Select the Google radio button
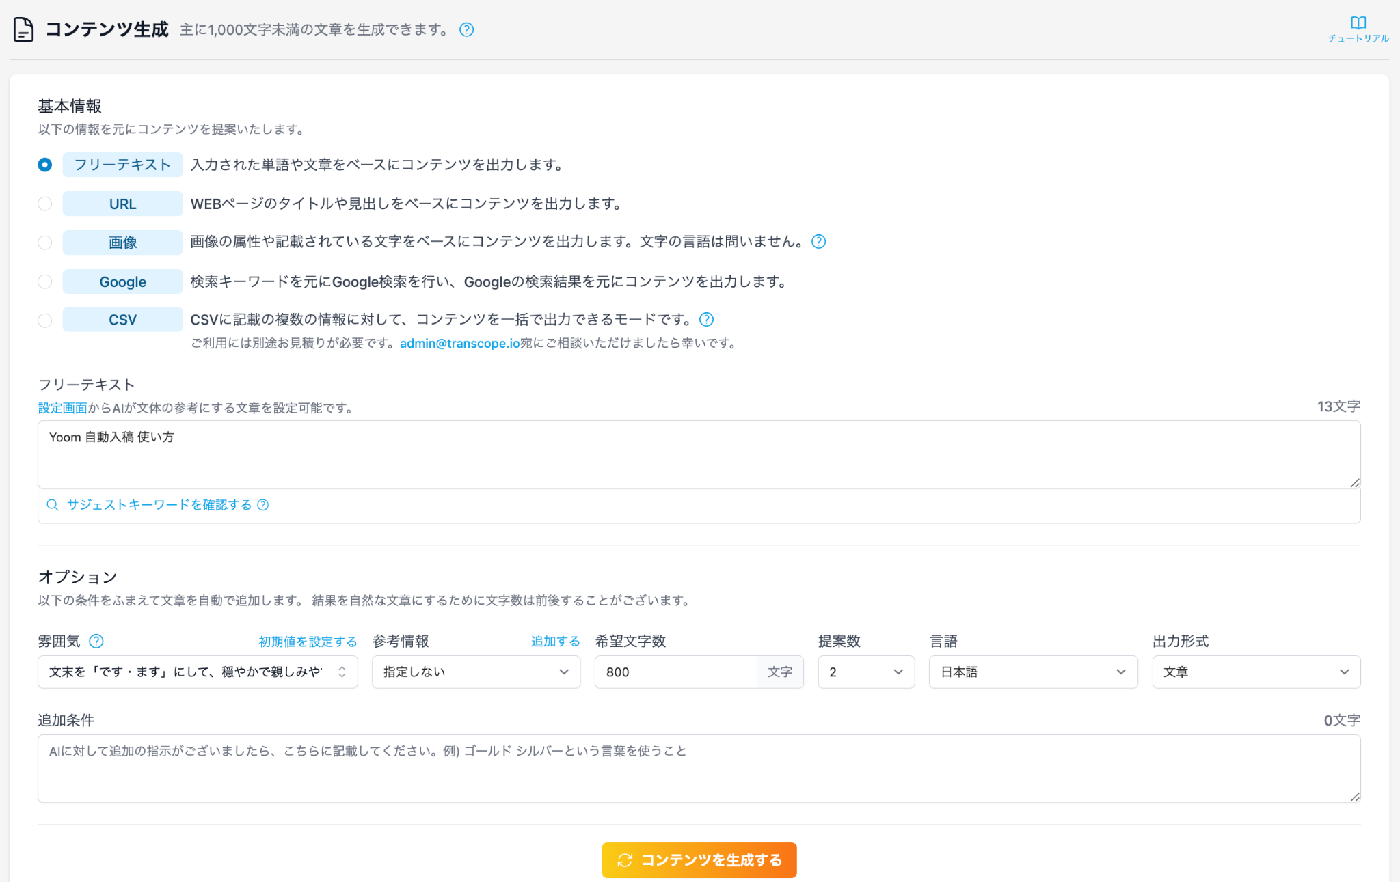Image resolution: width=1400 pixels, height=882 pixels. tap(45, 281)
